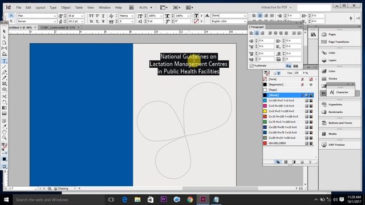Open the kerning Metrics dropdown

tap(132, 16)
